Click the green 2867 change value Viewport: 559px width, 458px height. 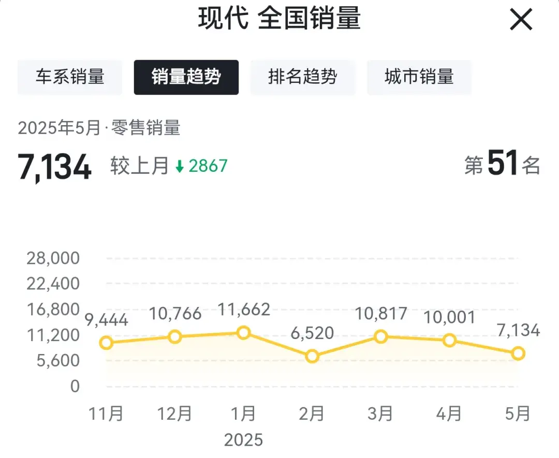pyautogui.click(x=208, y=166)
